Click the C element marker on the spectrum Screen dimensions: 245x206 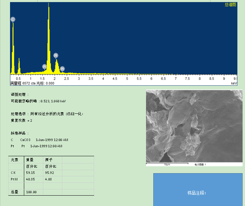tap(13, 19)
